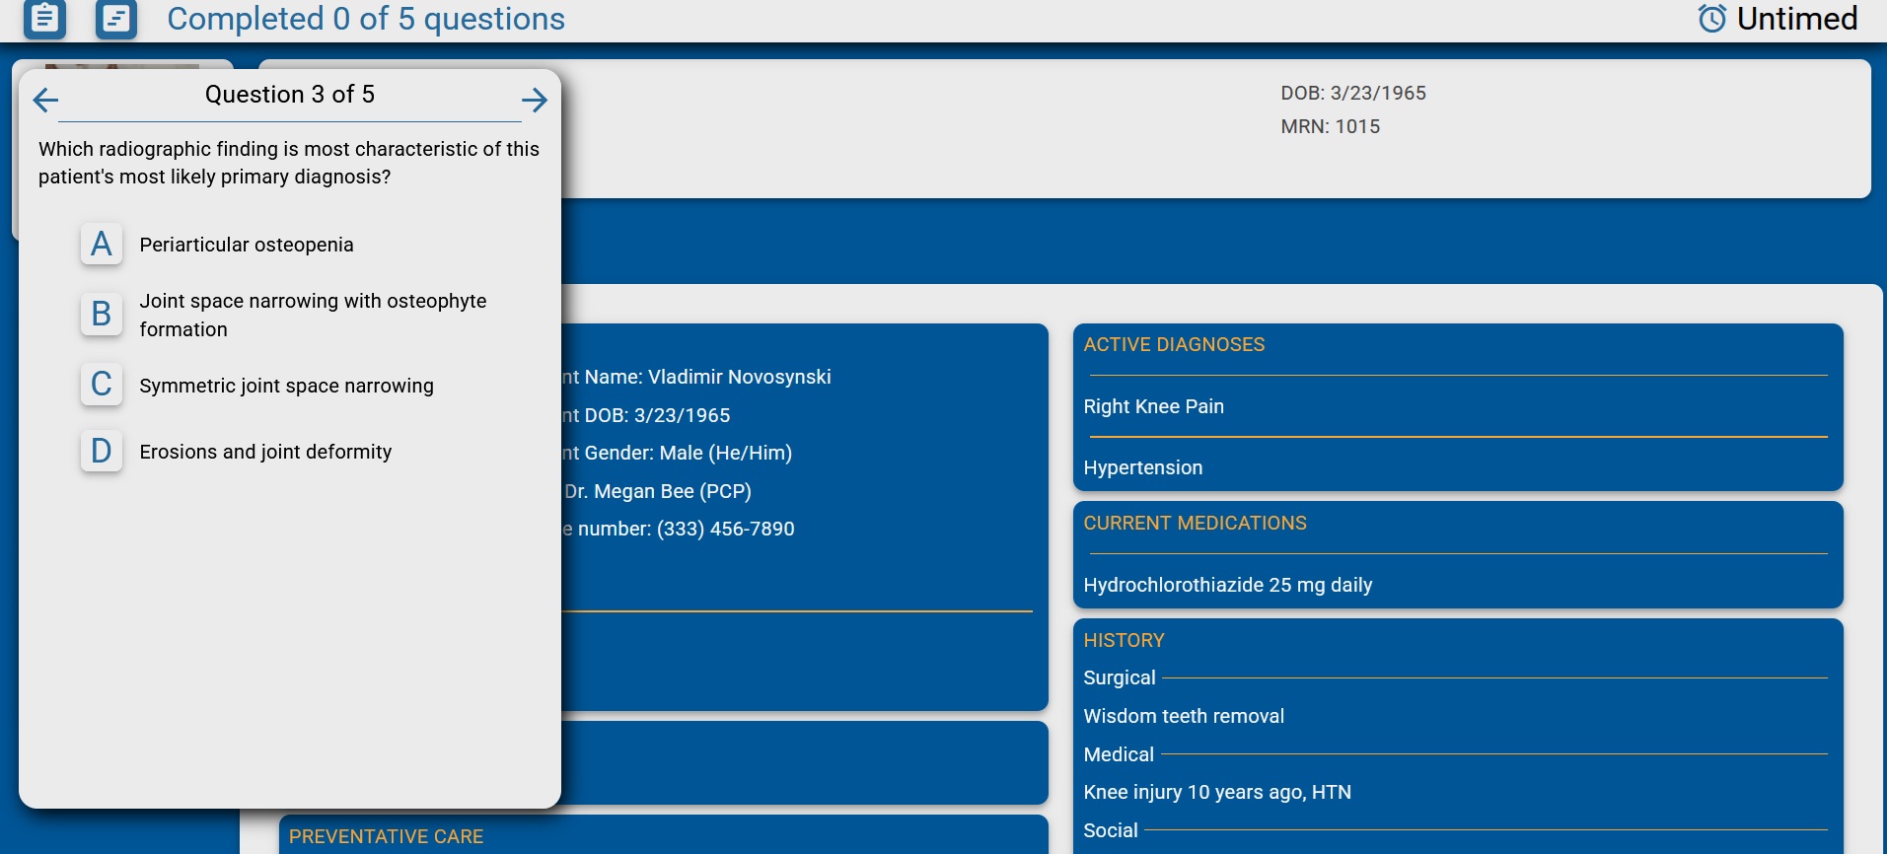Click the question prompt text
Viewport: 1887px width, 854px height.
[288, 163]
